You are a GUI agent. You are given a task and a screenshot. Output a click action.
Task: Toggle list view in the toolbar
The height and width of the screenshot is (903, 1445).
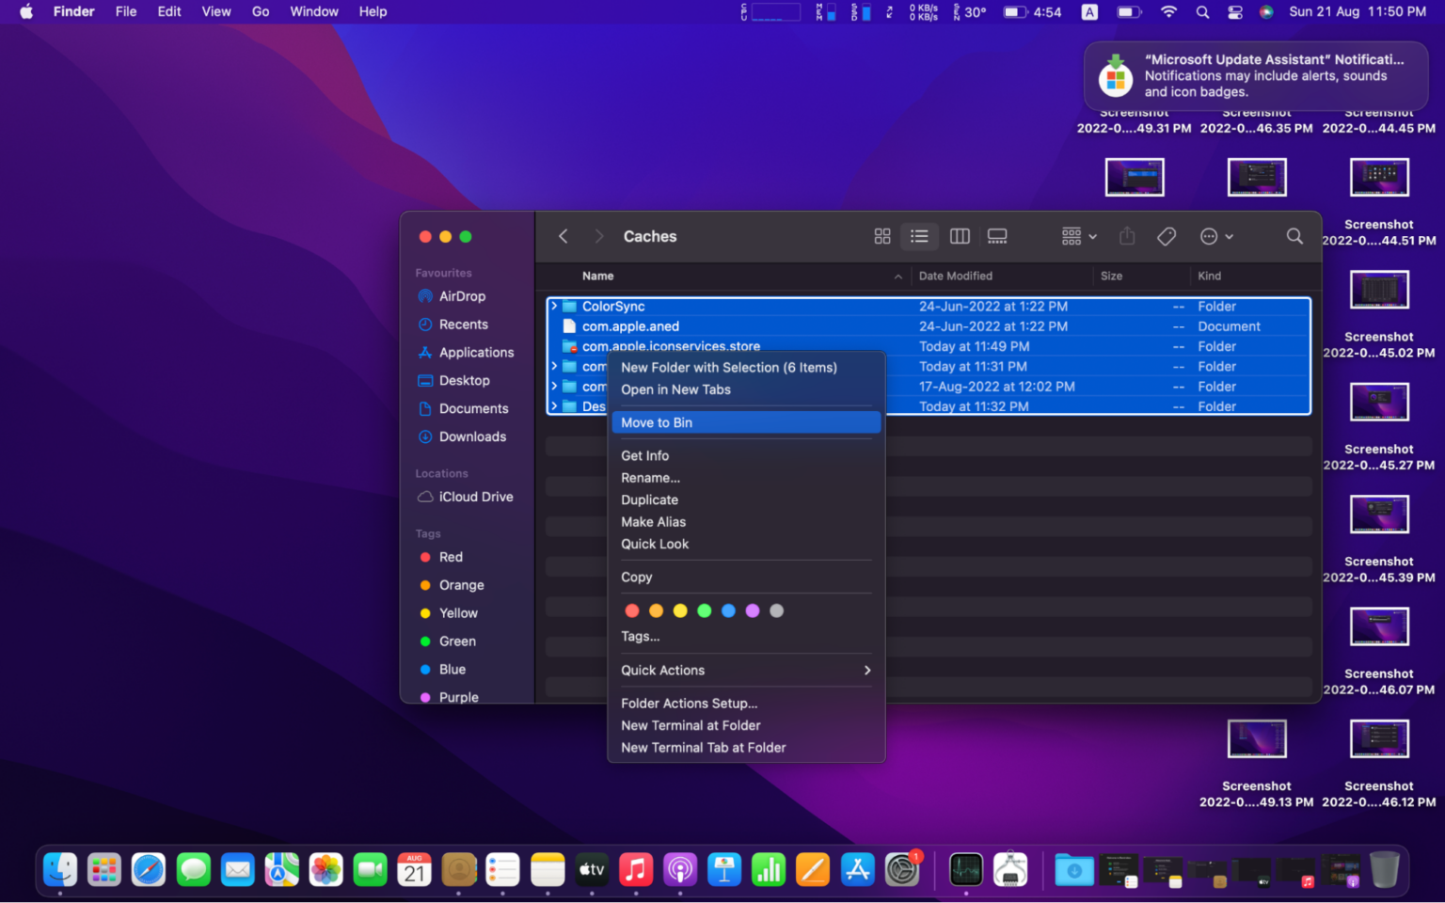tap(919, 236)
